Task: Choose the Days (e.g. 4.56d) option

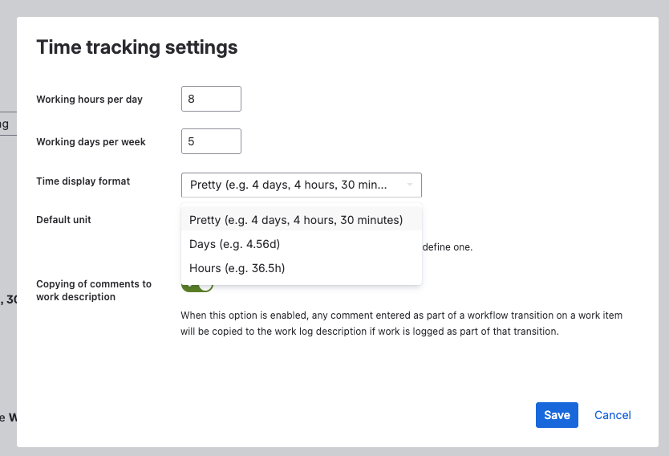Action: point(234,244)
